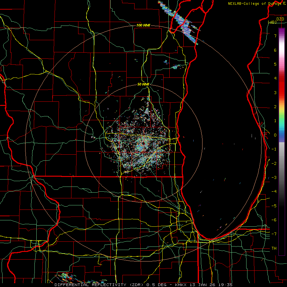Image resolution: width=287 pixels, height=287 pixels.
Task: Click the "50 NMI" range ring label
Action: [143, 84]
